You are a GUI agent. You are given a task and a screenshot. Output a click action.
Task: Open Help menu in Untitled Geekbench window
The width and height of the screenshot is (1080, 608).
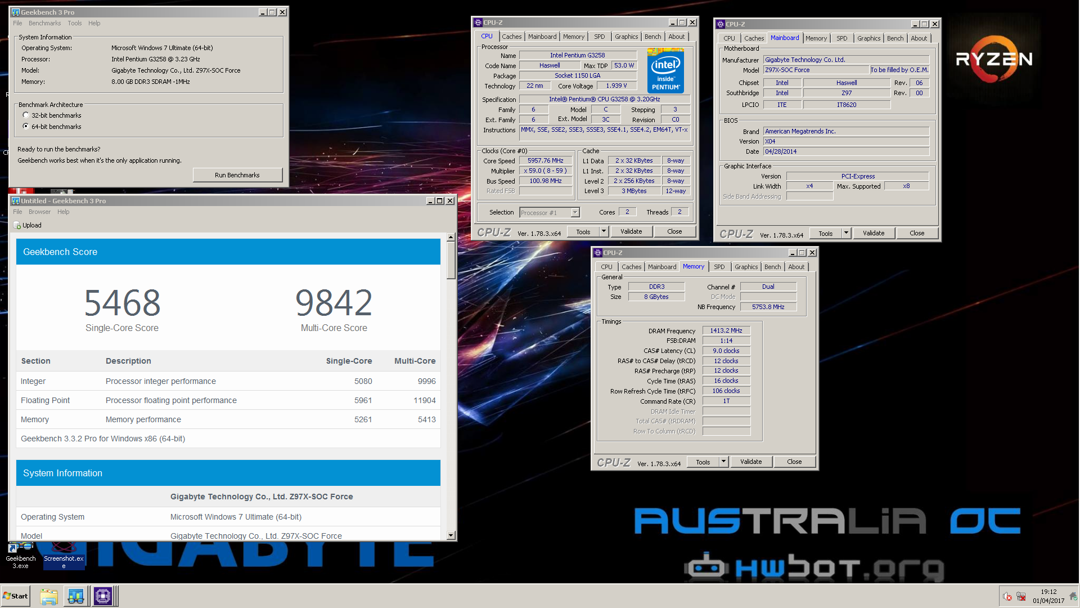pyautogui.click(x=63, y=212)
